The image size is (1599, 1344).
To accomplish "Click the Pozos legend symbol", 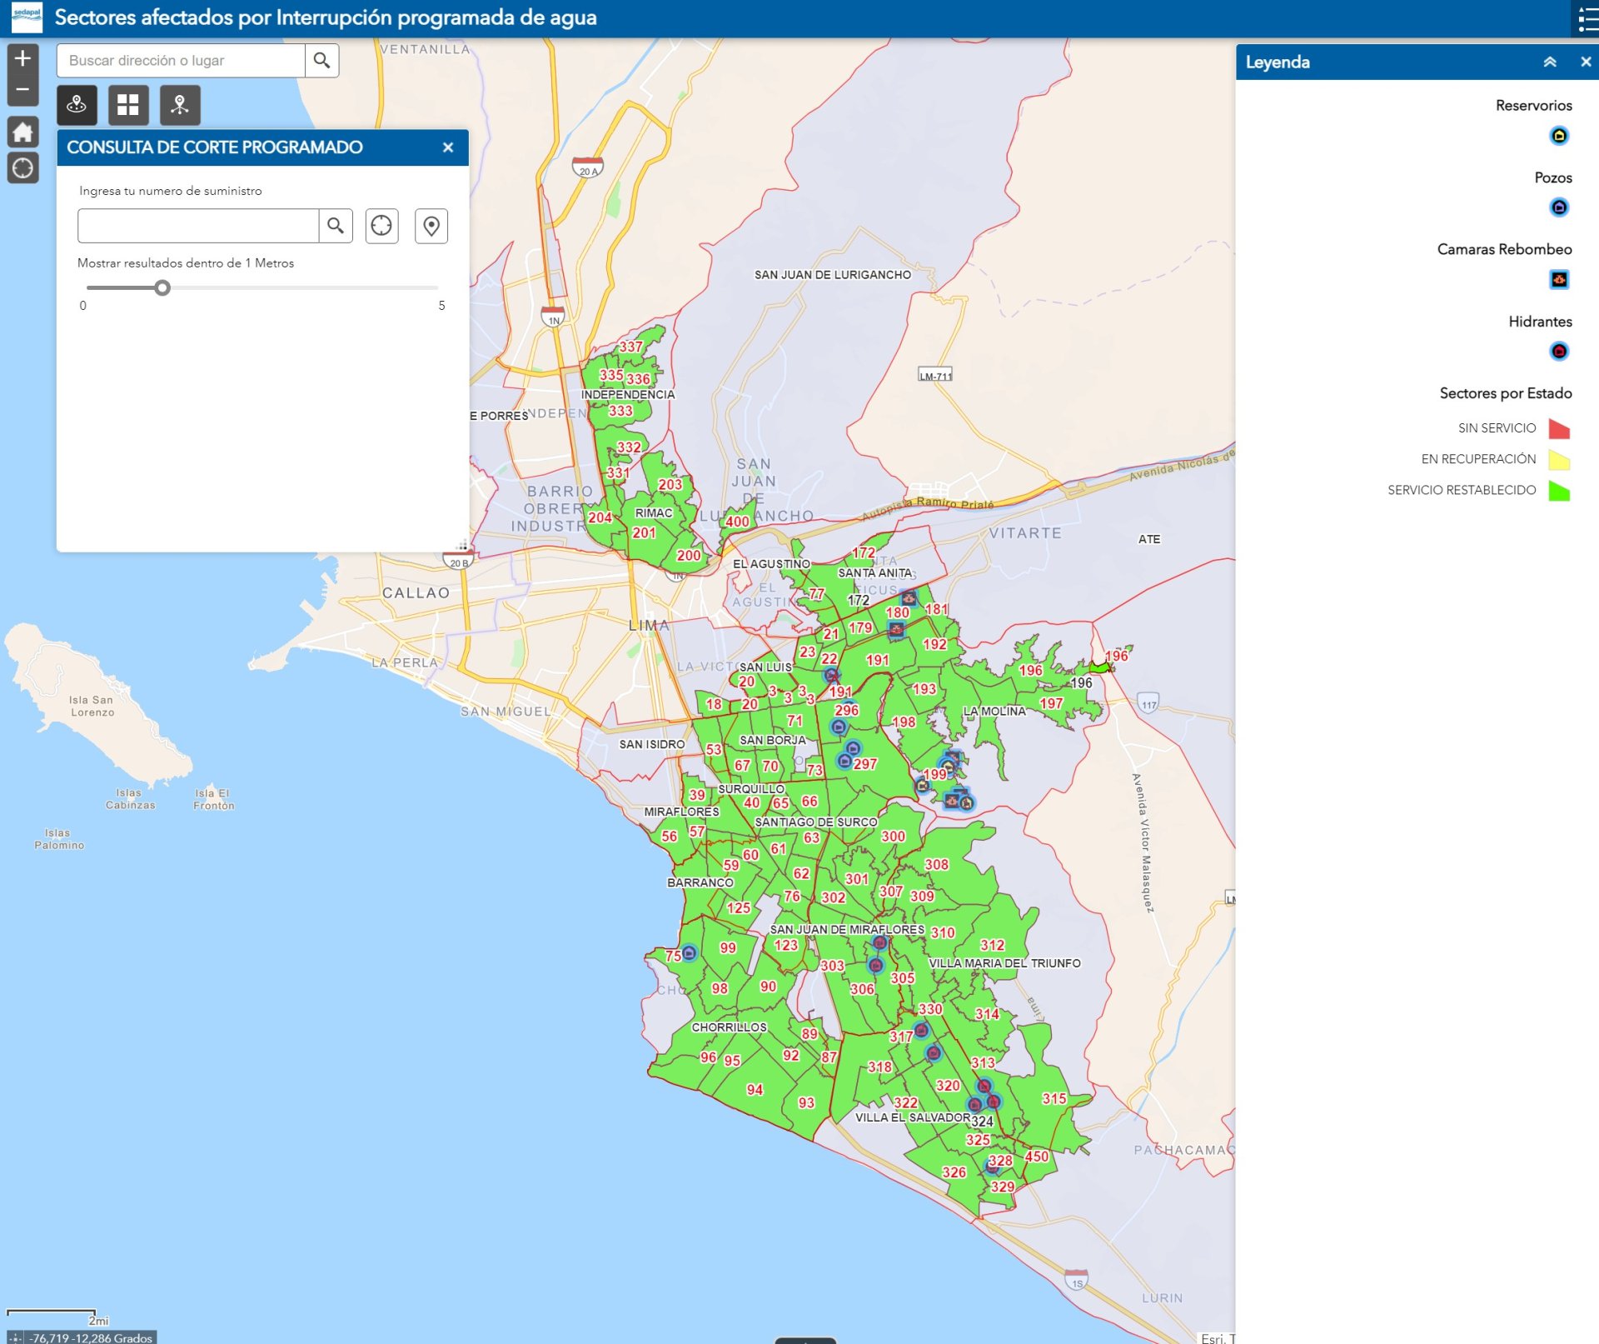I will 1559,207.
